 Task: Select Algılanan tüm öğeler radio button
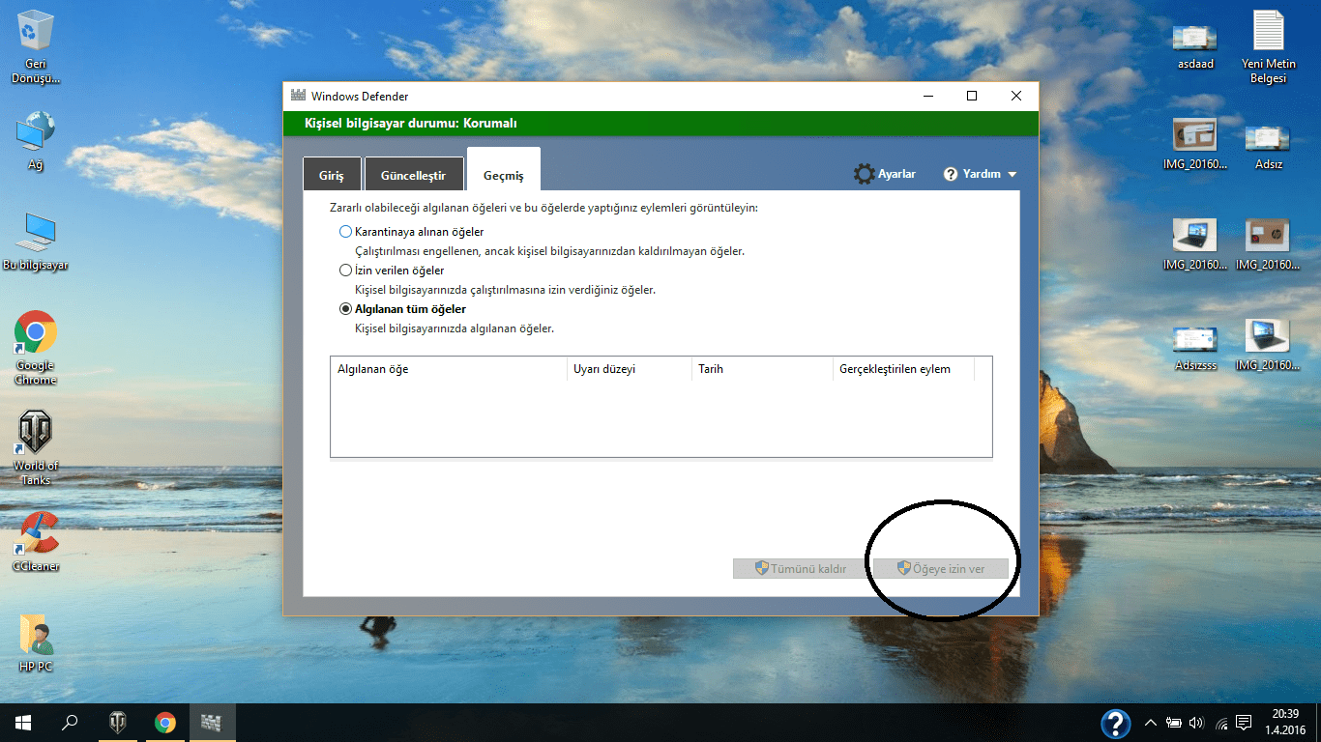pos(346,309)
